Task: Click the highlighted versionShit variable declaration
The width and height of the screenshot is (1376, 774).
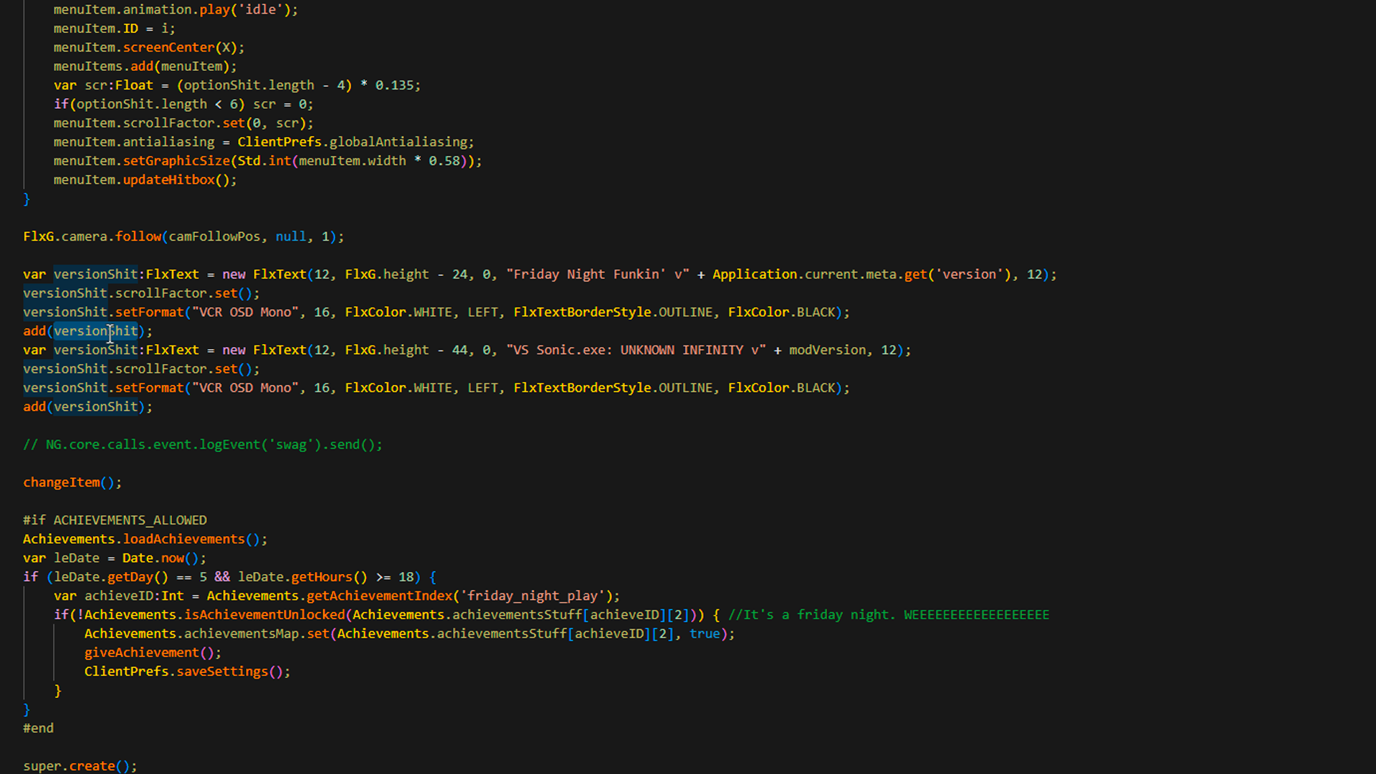Action: 95,274
